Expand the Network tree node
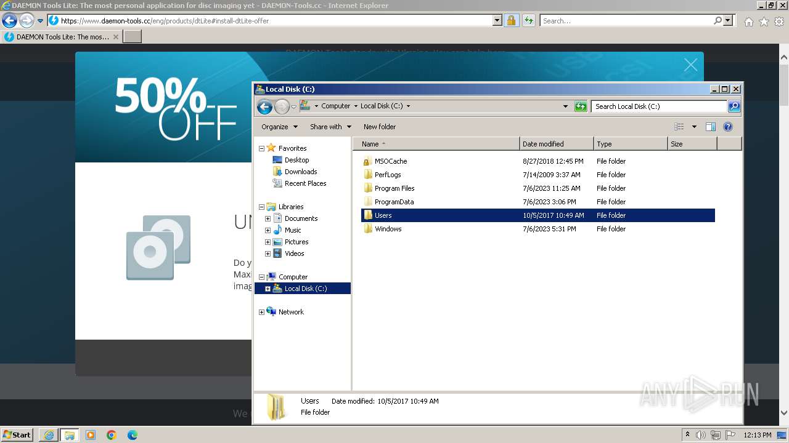Screen dimensions: 789x443 tap(261, 312)
